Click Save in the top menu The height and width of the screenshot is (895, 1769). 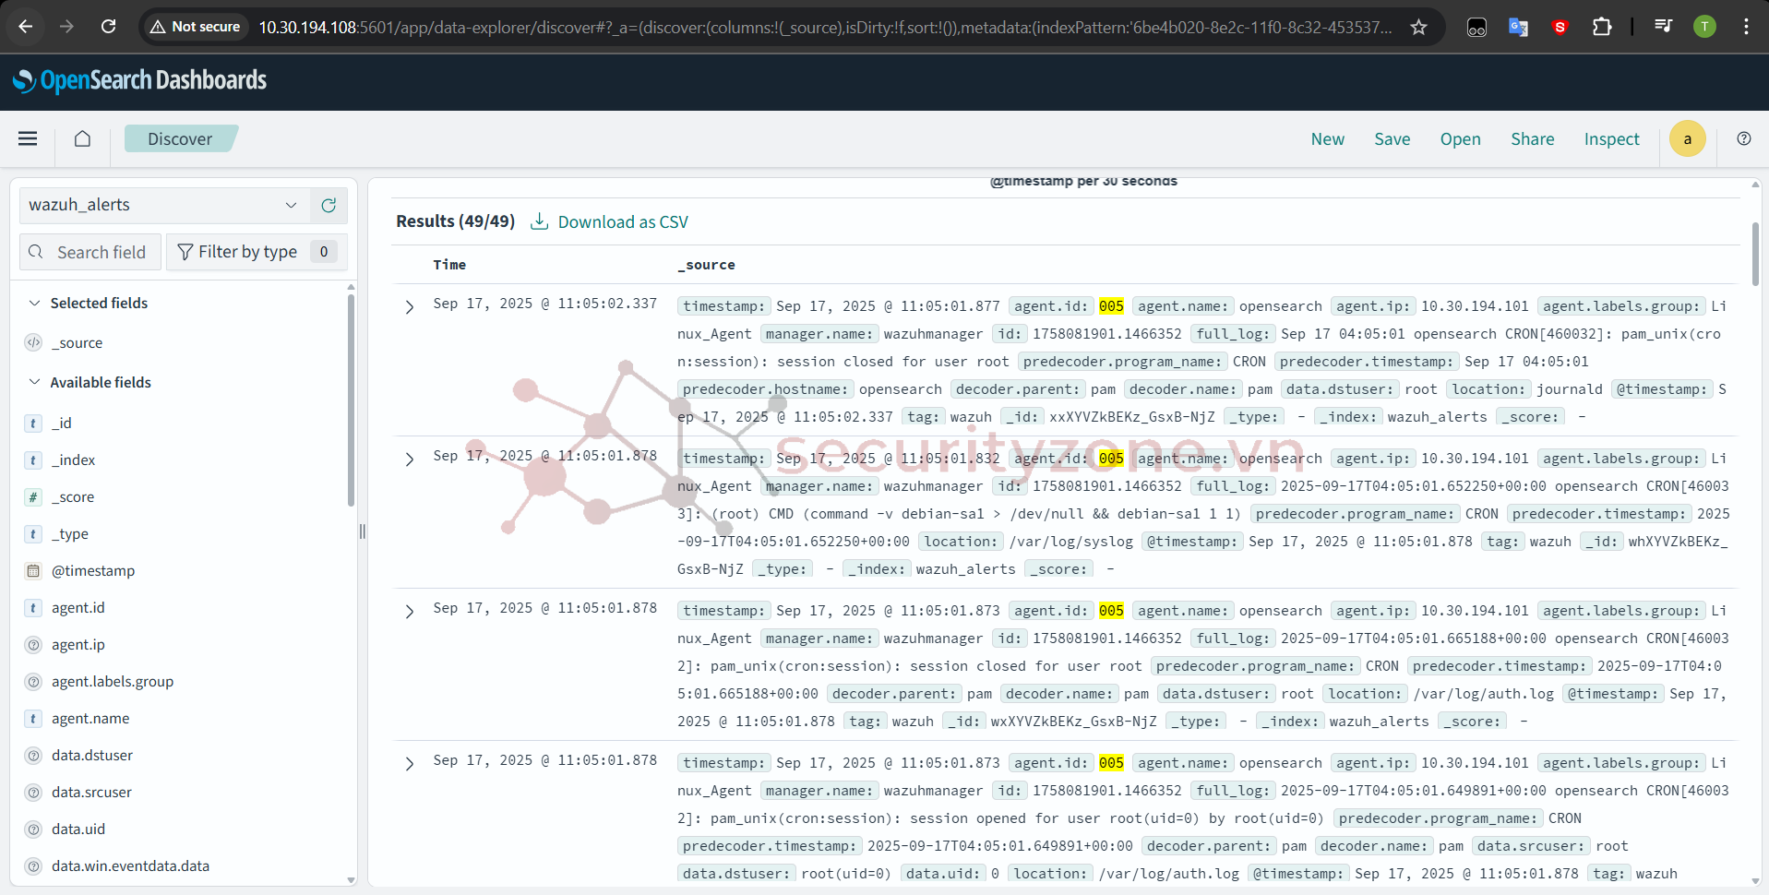tap(1392, 138)
